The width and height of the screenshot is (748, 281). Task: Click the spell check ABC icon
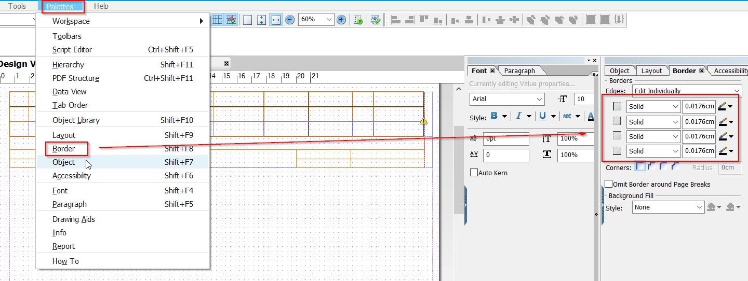(376, 20)
